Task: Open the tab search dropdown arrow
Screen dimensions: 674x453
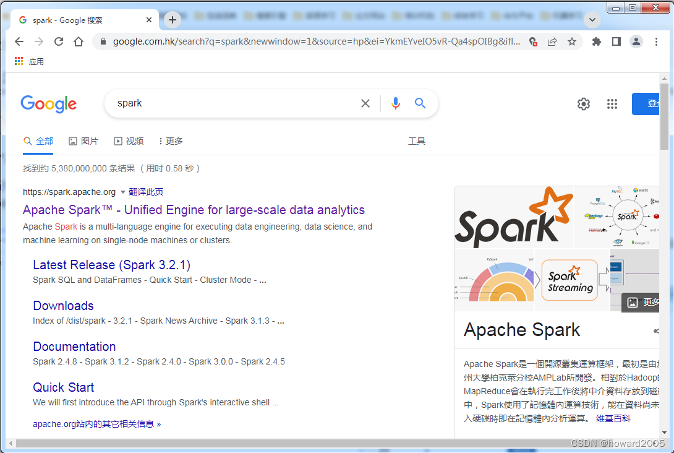Action: (x=592, y=20)
